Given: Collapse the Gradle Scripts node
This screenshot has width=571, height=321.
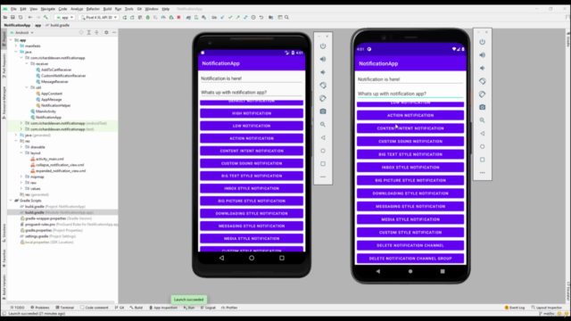Looking at the screenshot, I should (x=11, y=201).
